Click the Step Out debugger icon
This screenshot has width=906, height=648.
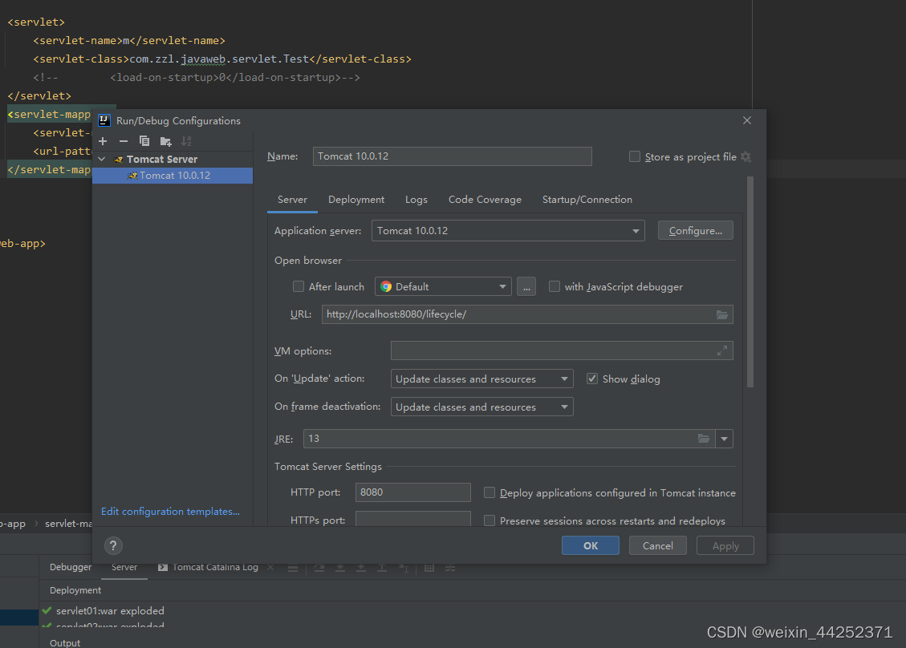coord(382,568)
